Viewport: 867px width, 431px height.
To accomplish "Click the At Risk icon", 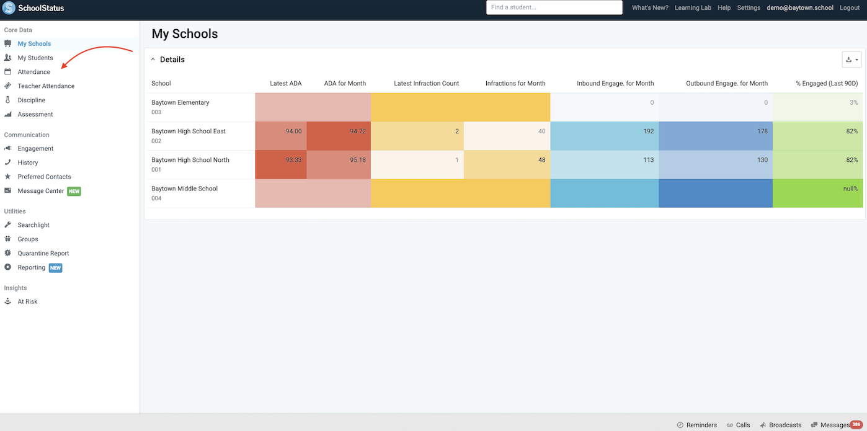I will [x=8, y=301].
